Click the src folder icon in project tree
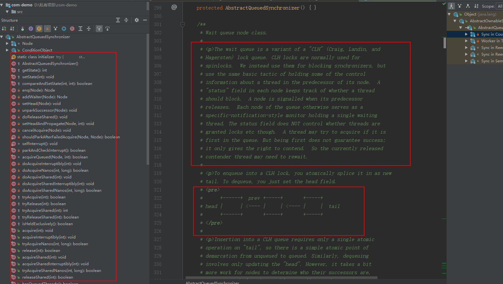 pos(14,12)
